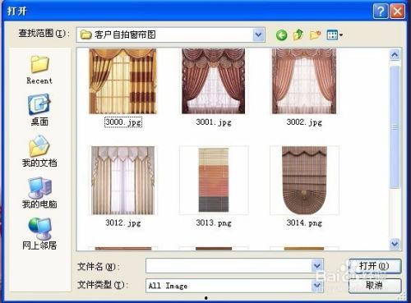Open My Documents (我的文档) shortcut
The height and width of the screenshot is (303, 411).
tap(39, 151)
